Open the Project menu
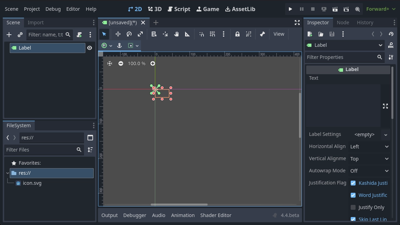This screenshot has width=400, height=225. [x=32, y=9]
